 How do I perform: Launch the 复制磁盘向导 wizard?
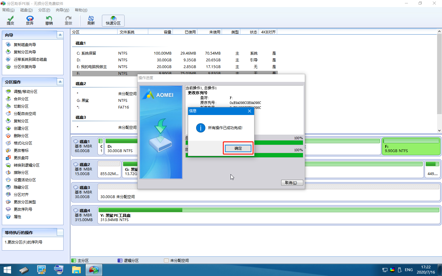tap(25, 44)
